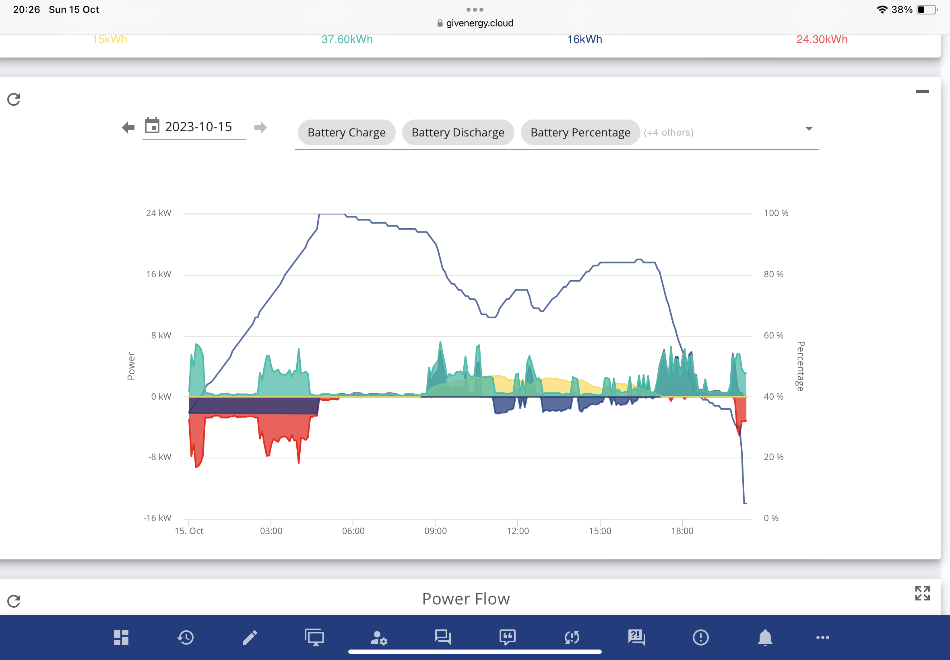
Task: Open the monitor display icon
Action: click(x=314, y=637)
